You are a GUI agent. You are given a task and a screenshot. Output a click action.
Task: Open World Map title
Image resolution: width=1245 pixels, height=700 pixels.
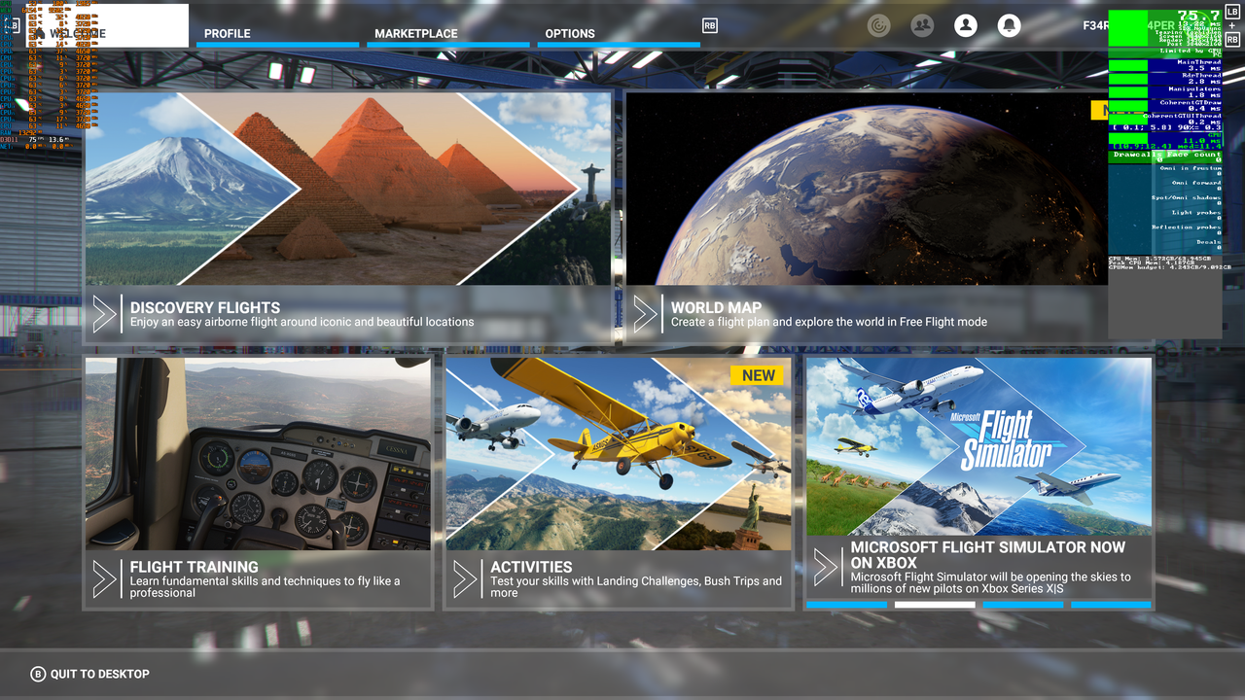coord(716,307)
